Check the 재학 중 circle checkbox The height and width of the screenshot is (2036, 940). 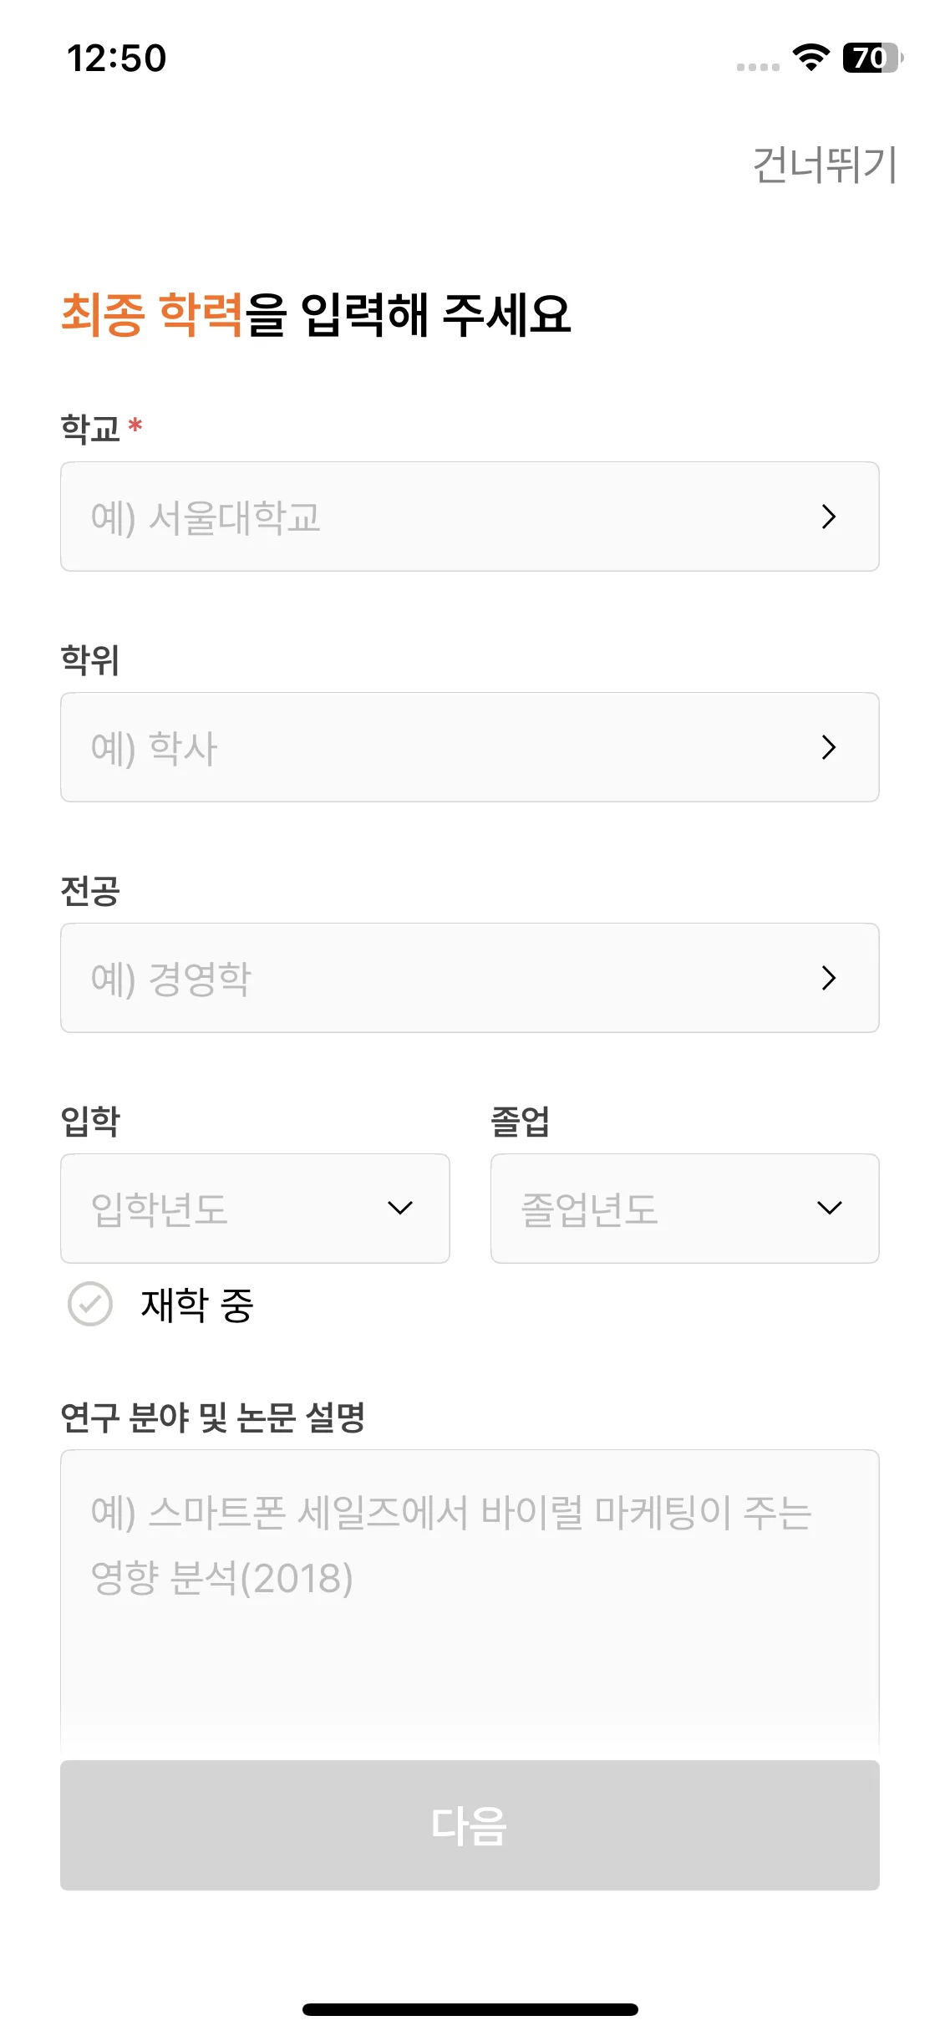[90, 1304]
